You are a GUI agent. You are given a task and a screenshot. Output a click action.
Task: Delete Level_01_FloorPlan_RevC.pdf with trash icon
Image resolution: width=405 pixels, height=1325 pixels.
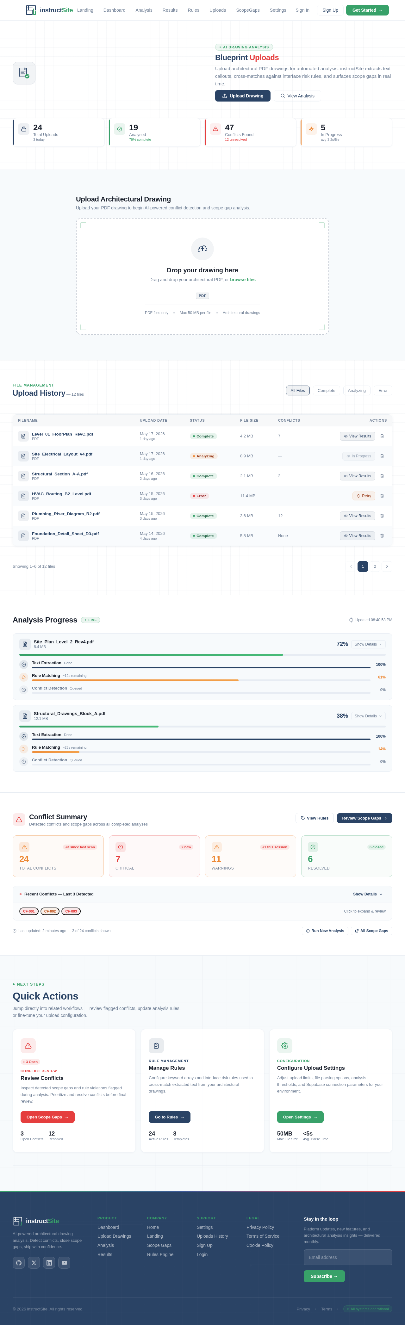(382, 436)
